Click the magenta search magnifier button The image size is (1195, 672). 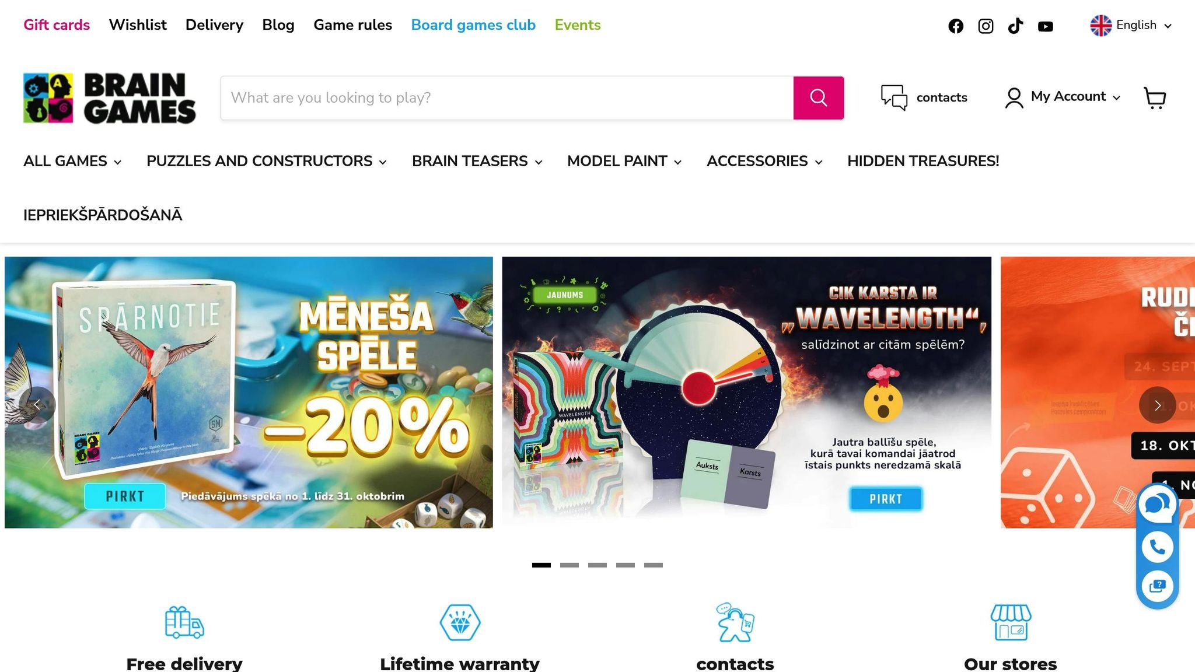tap(819, 98)
